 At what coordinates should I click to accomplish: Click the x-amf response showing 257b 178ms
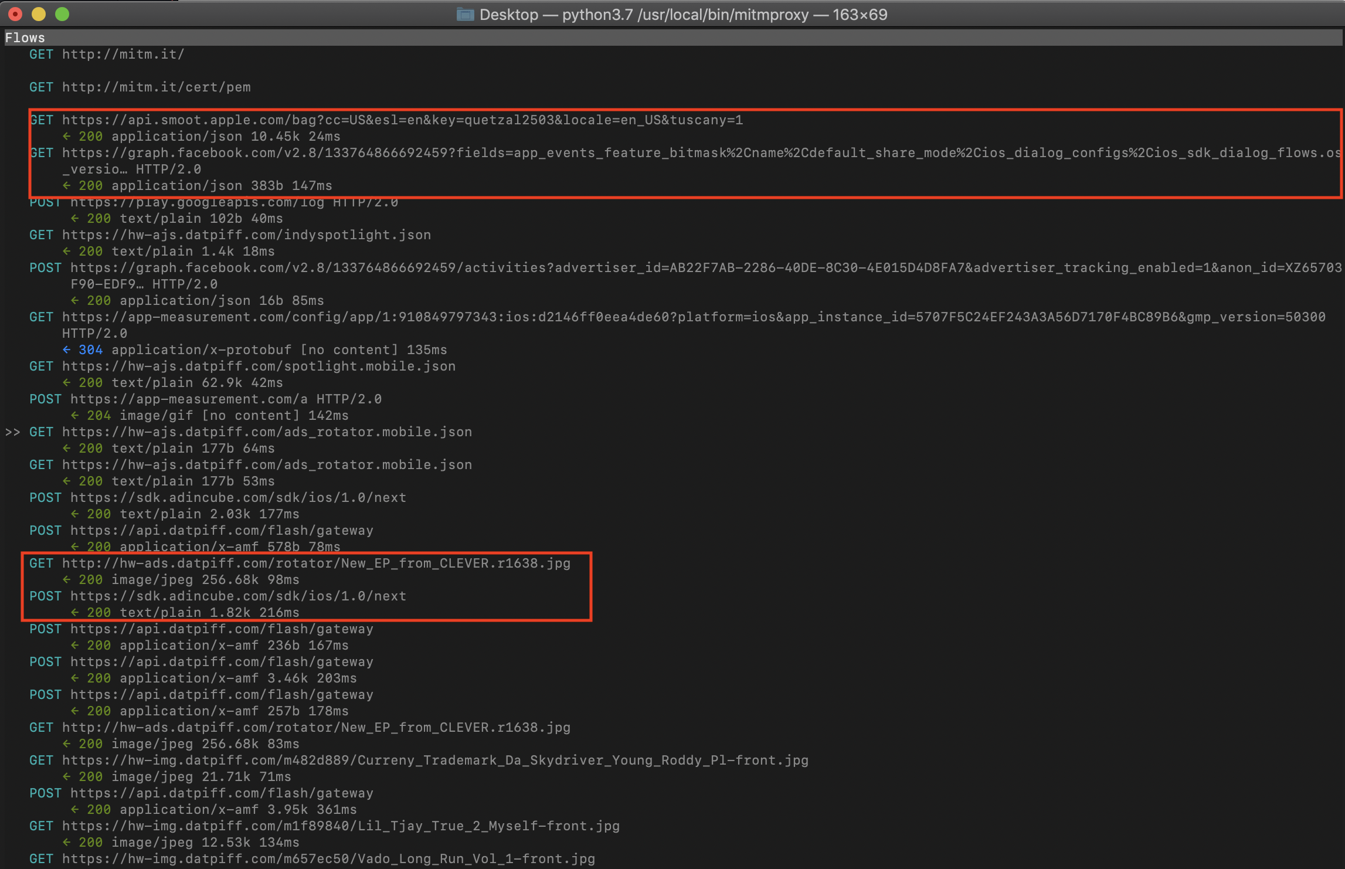(209, 711)
